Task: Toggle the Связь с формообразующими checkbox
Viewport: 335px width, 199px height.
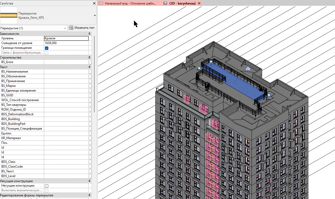Action: 46,53
